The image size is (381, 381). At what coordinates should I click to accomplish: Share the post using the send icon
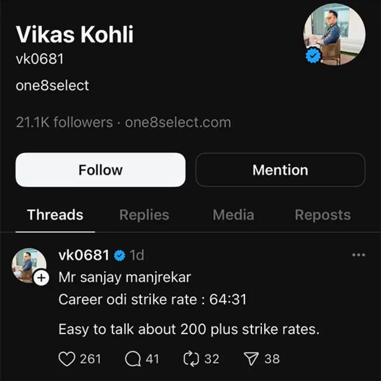[251, 359]
